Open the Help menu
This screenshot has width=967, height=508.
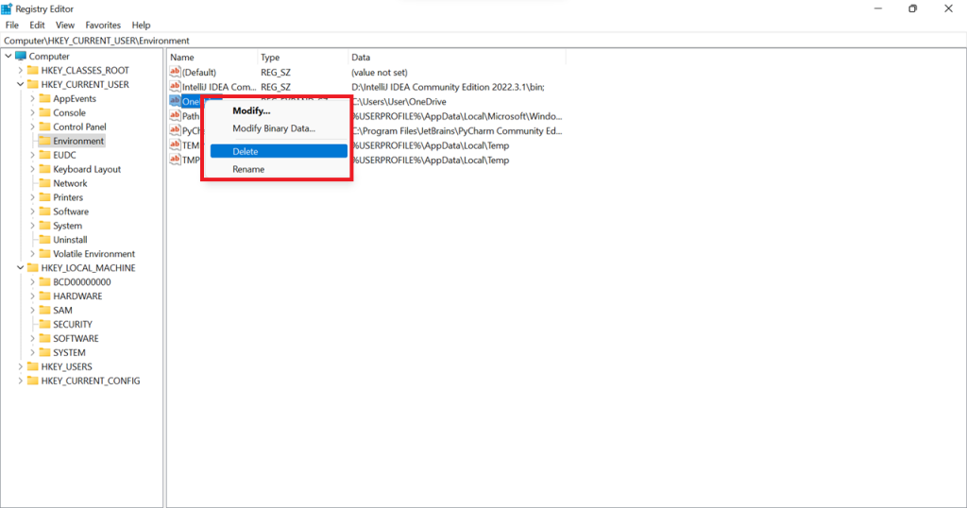[141, 25]
